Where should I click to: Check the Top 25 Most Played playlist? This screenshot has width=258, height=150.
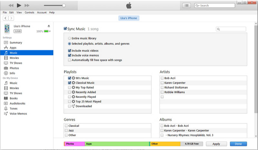[x=69, y=102]
